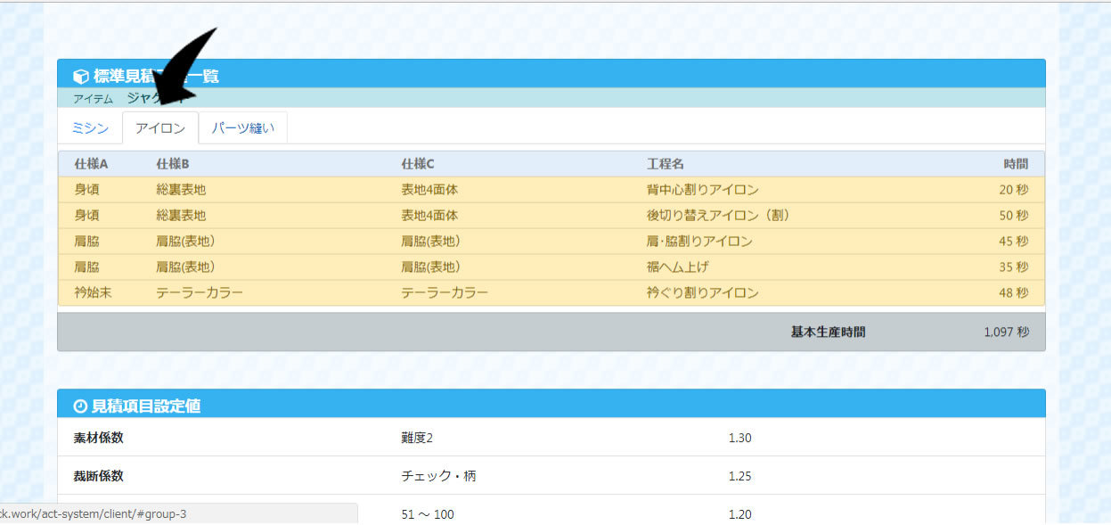1111x525 pixels.
Task: Click the 仕様A column header
Action: pos(91,164)
